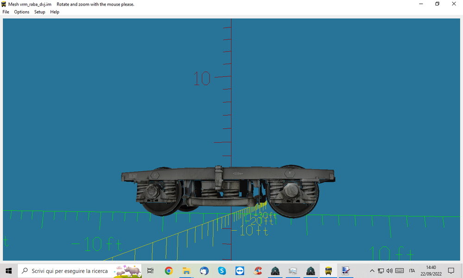The height and width of the screenshot is (278, 463).
Task: Open the monitor-chart app on the taskbar
Action: point(293,271)
